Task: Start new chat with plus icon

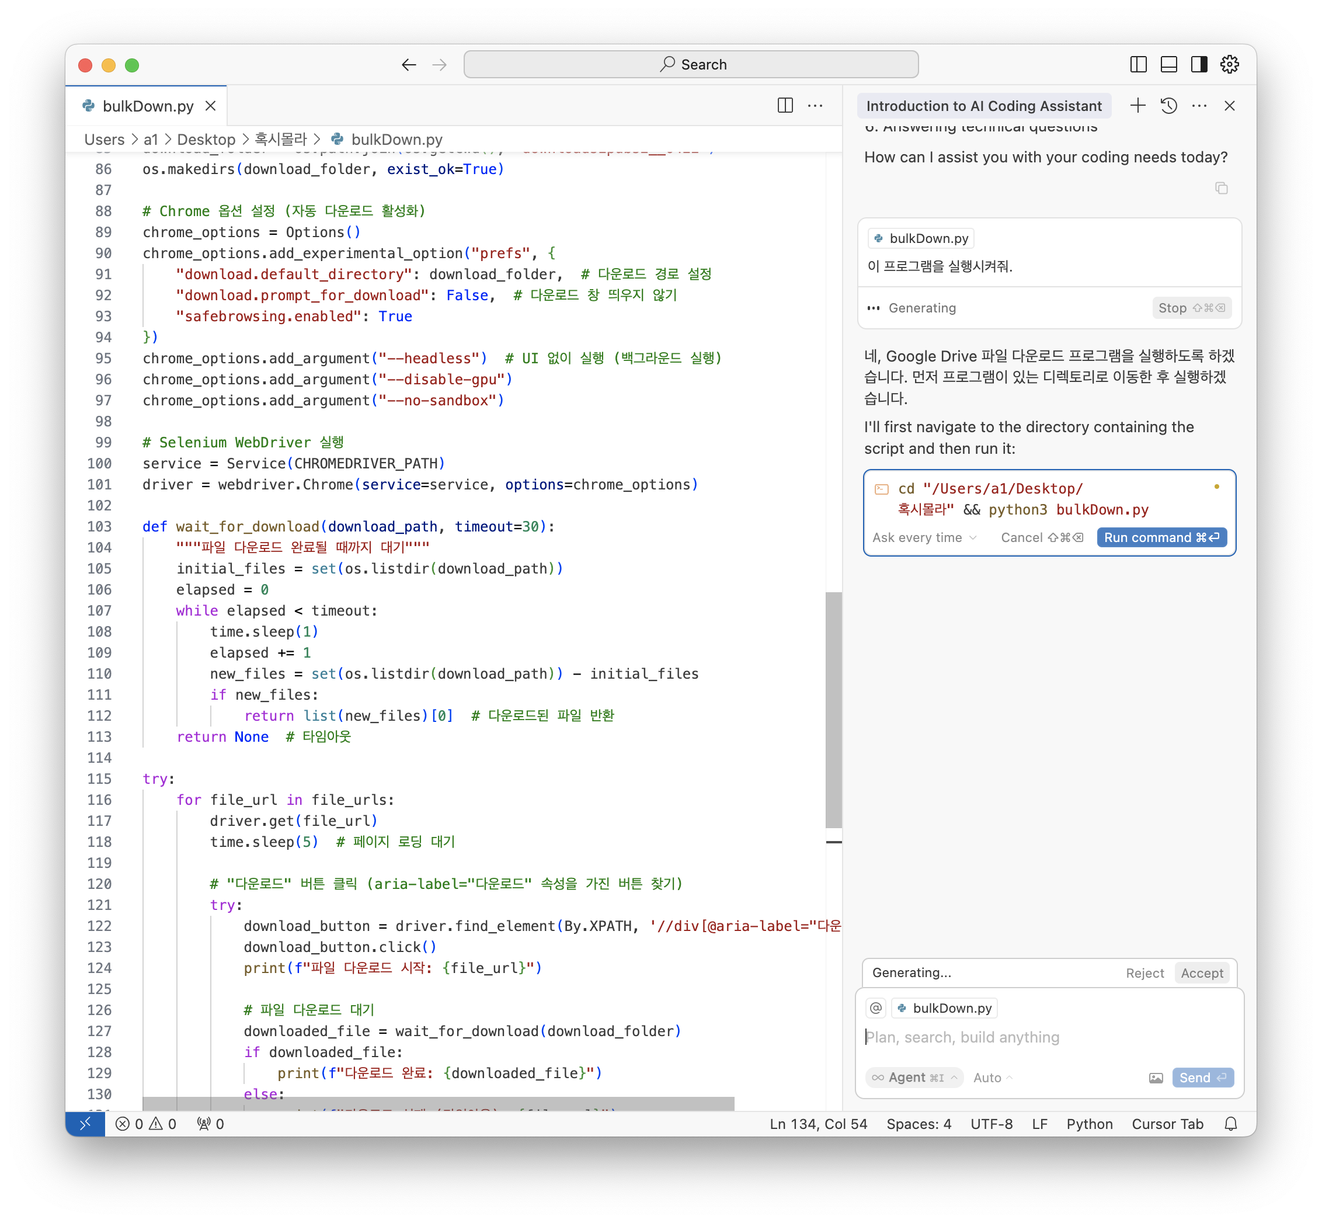Action: pos(1137,106)
